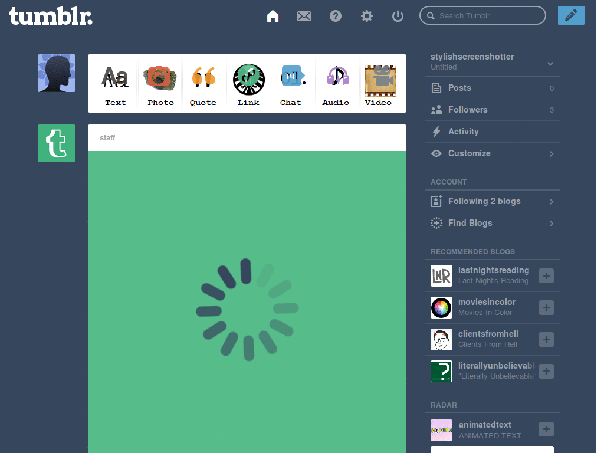Image resolution: width=604 pixels, height=453 pixels.
Task: Open the literallyunbelievable blog link
Action: point(497,366)
